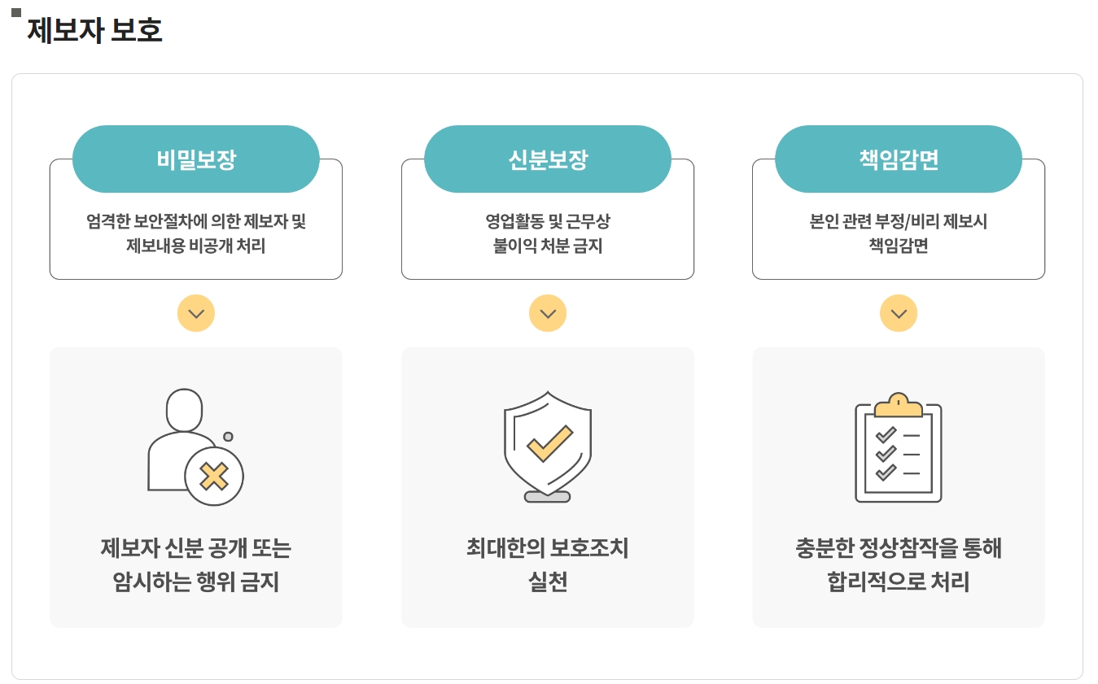The image size is (1098, 684).
Task: Select the 책임감면 teal pill label
Action: (x=899, y=159)
